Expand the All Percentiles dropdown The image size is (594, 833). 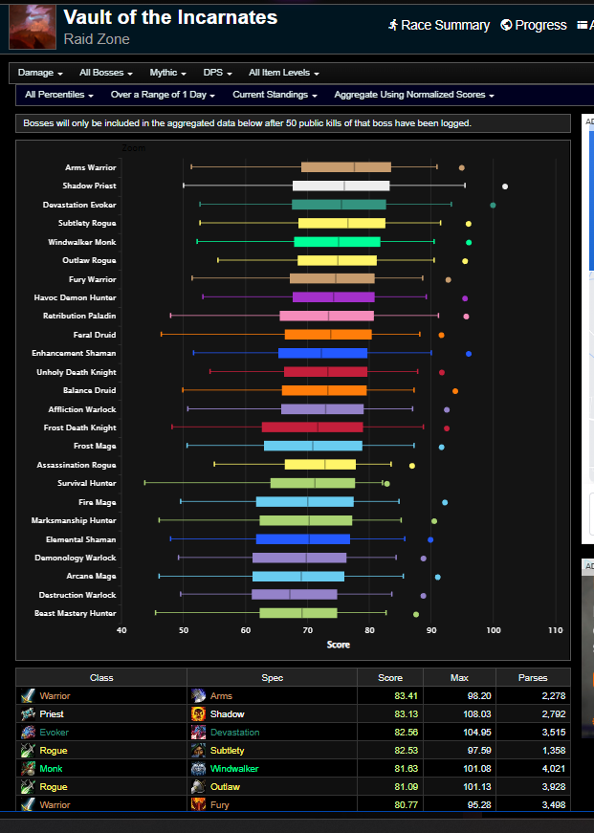point(59,95)
